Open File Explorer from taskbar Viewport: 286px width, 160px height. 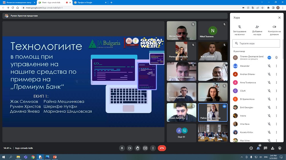[18, 157]
